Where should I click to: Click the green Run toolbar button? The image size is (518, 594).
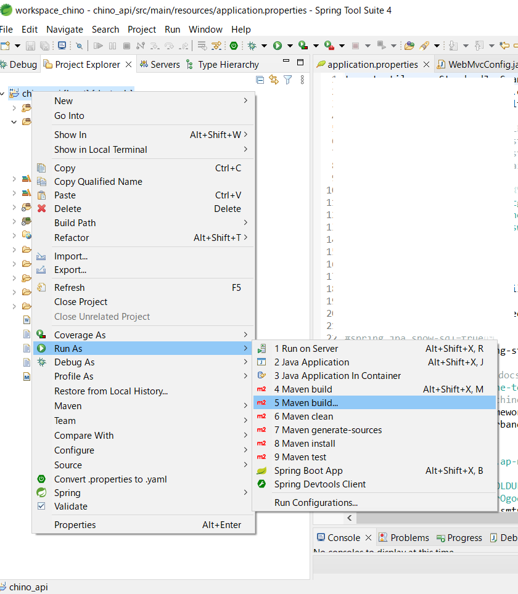tap(277, 46)
